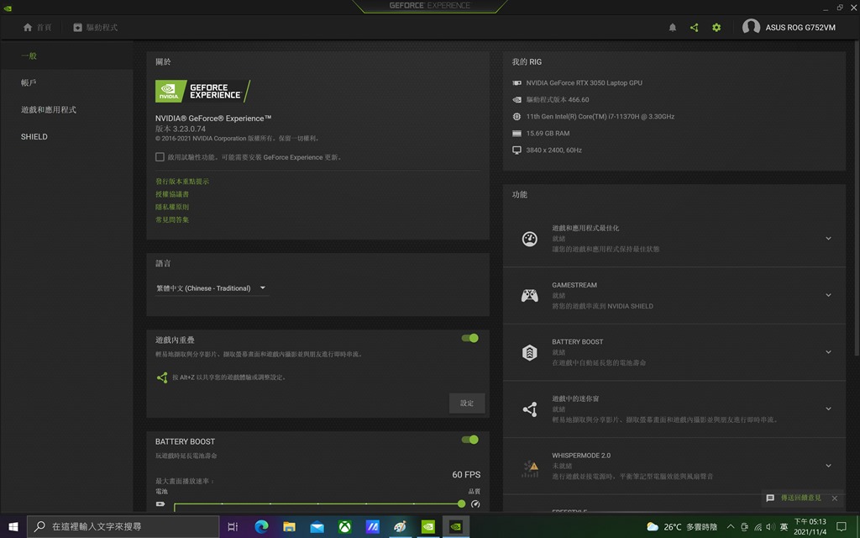Switch to the 驅動程式 drivers tab
The image size is (860, 538).
95,28
